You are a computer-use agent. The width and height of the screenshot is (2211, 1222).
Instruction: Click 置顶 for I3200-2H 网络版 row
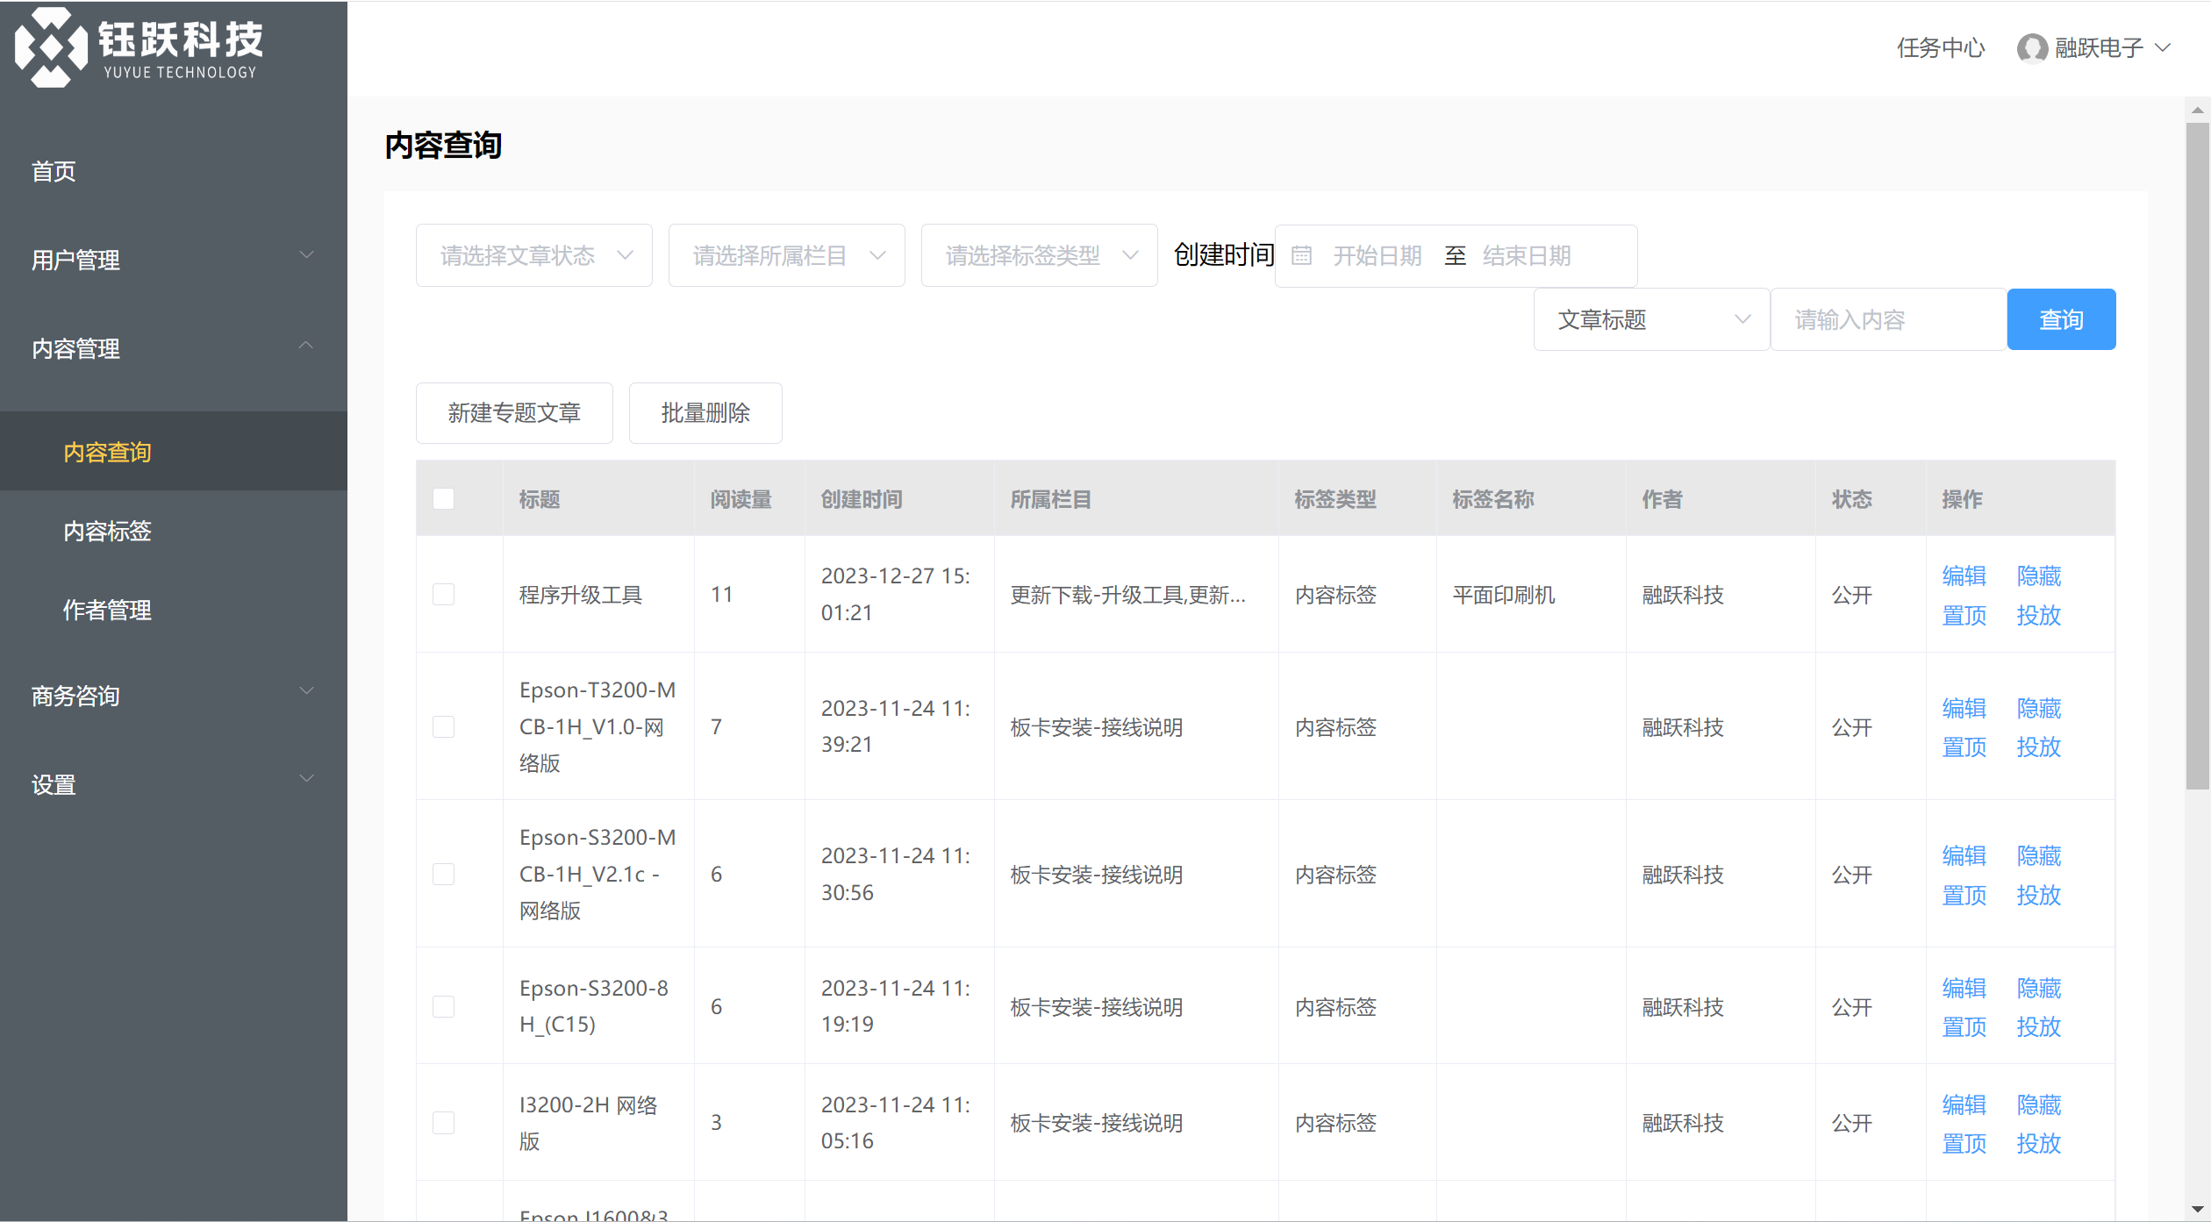tap(1964, 1143)
